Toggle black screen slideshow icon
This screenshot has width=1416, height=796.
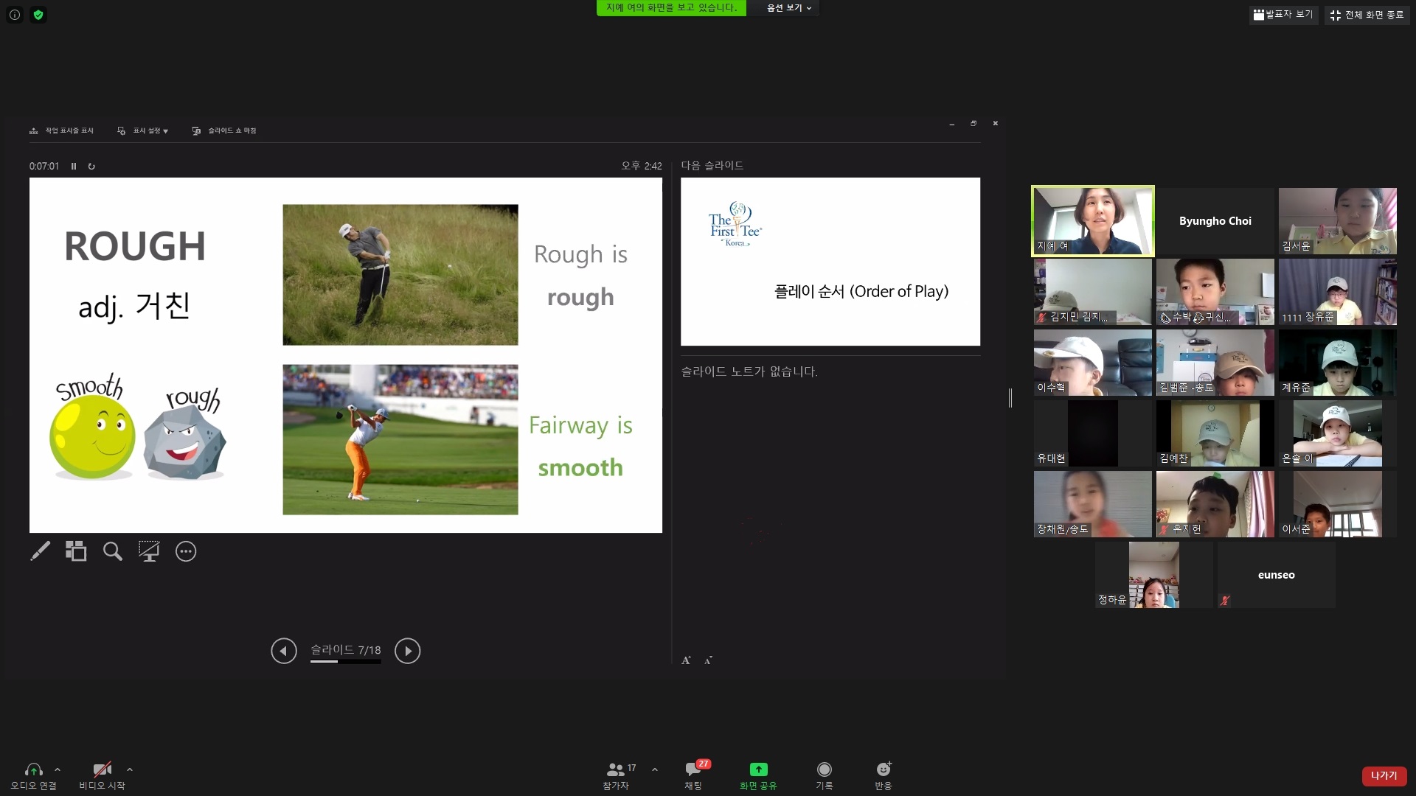[149, 551]
